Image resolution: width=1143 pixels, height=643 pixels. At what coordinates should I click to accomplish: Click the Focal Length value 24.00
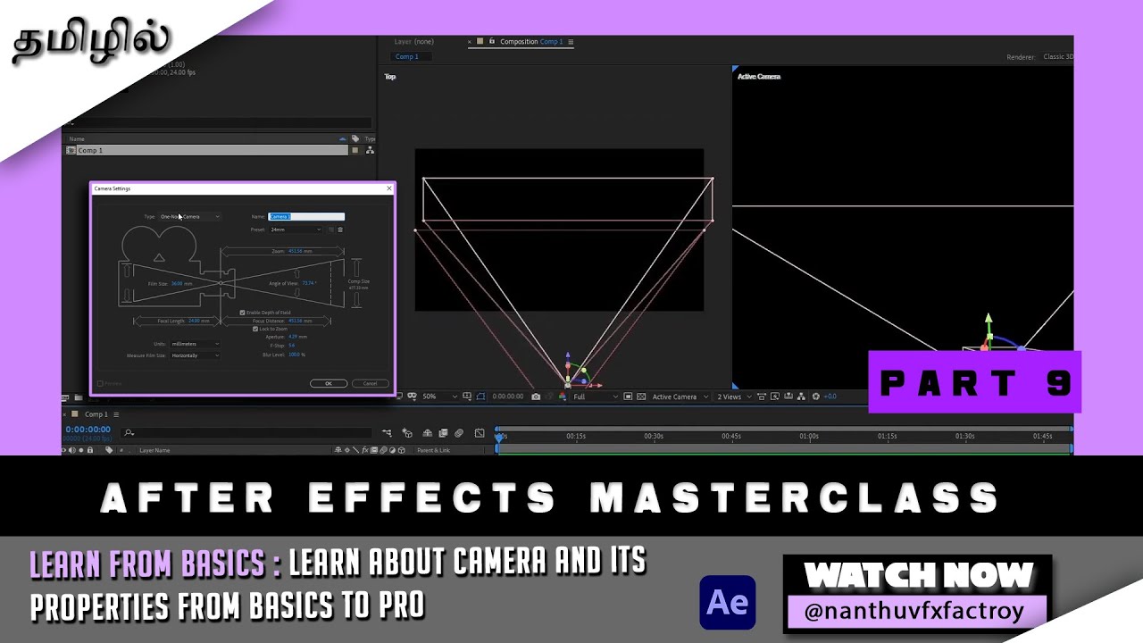click(194, 321)
